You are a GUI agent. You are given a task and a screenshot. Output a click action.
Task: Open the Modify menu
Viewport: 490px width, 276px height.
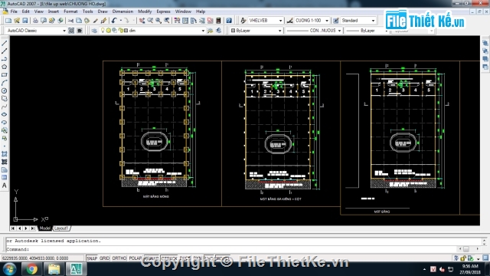pyautogui.click(x=145, y=11)
